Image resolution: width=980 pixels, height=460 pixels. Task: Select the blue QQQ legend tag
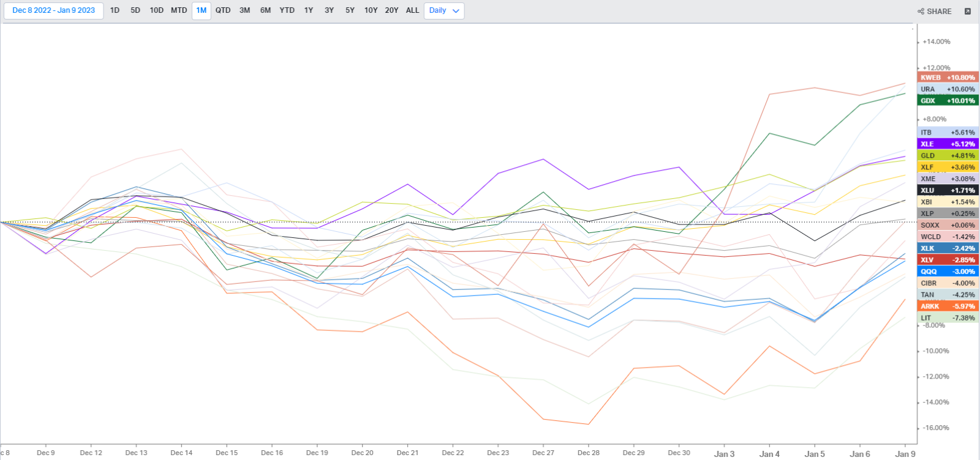(948, 272)
